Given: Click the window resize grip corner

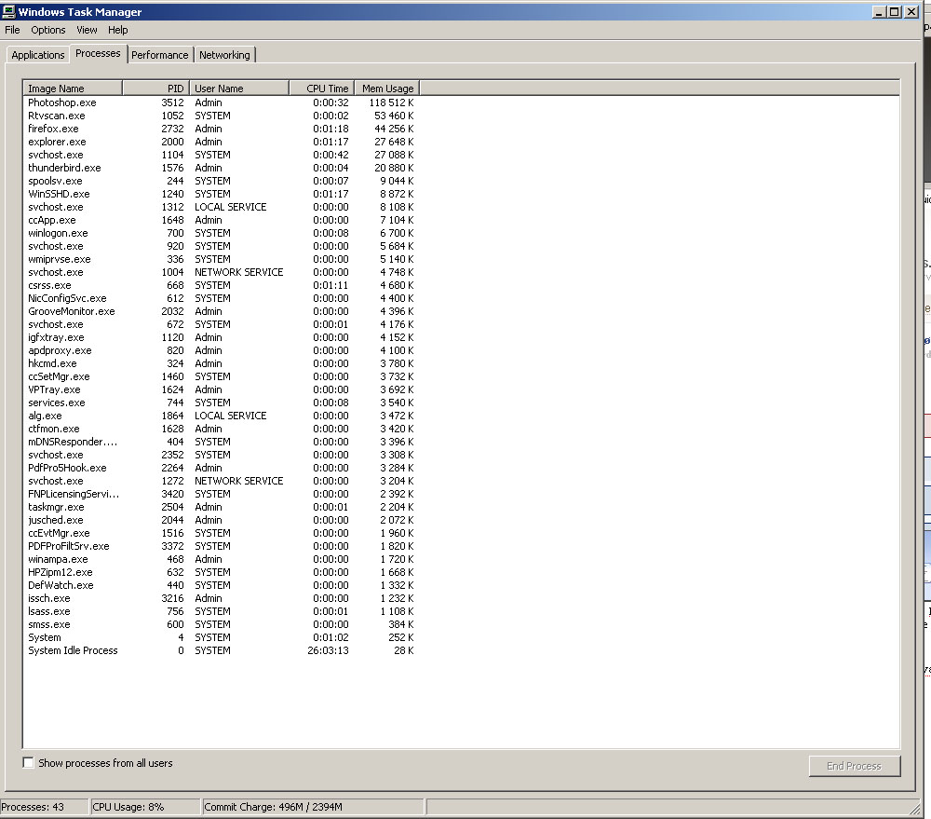Looking at the screenshot, I should coord(915,808).
